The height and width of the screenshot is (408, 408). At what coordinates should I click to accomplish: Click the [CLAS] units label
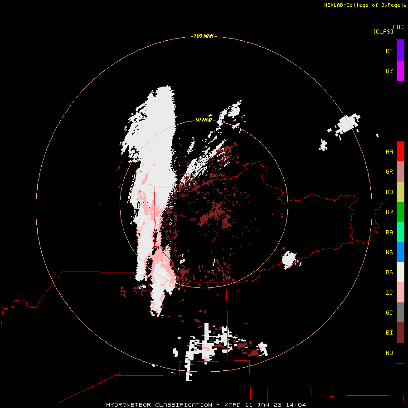pyautogui.click(x=383, y=32)
